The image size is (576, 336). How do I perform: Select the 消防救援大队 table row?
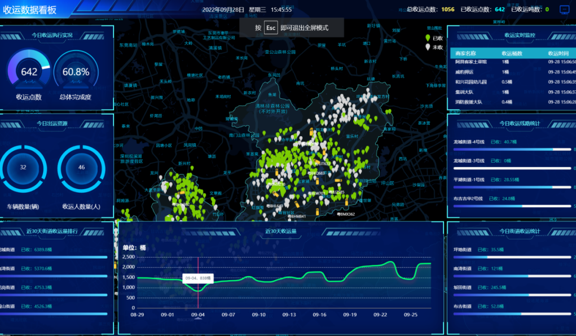[x=513, y=102]
